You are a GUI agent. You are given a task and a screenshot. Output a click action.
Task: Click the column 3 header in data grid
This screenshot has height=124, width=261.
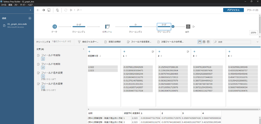pyautogui.click(x=191, y=113)
